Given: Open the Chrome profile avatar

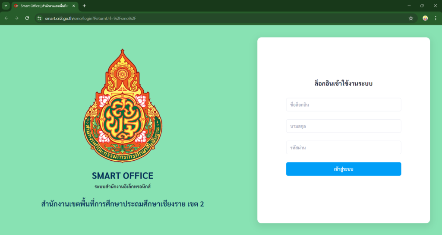Looking at the screenshot, I should pyautogui.click(x=425, y=18).
